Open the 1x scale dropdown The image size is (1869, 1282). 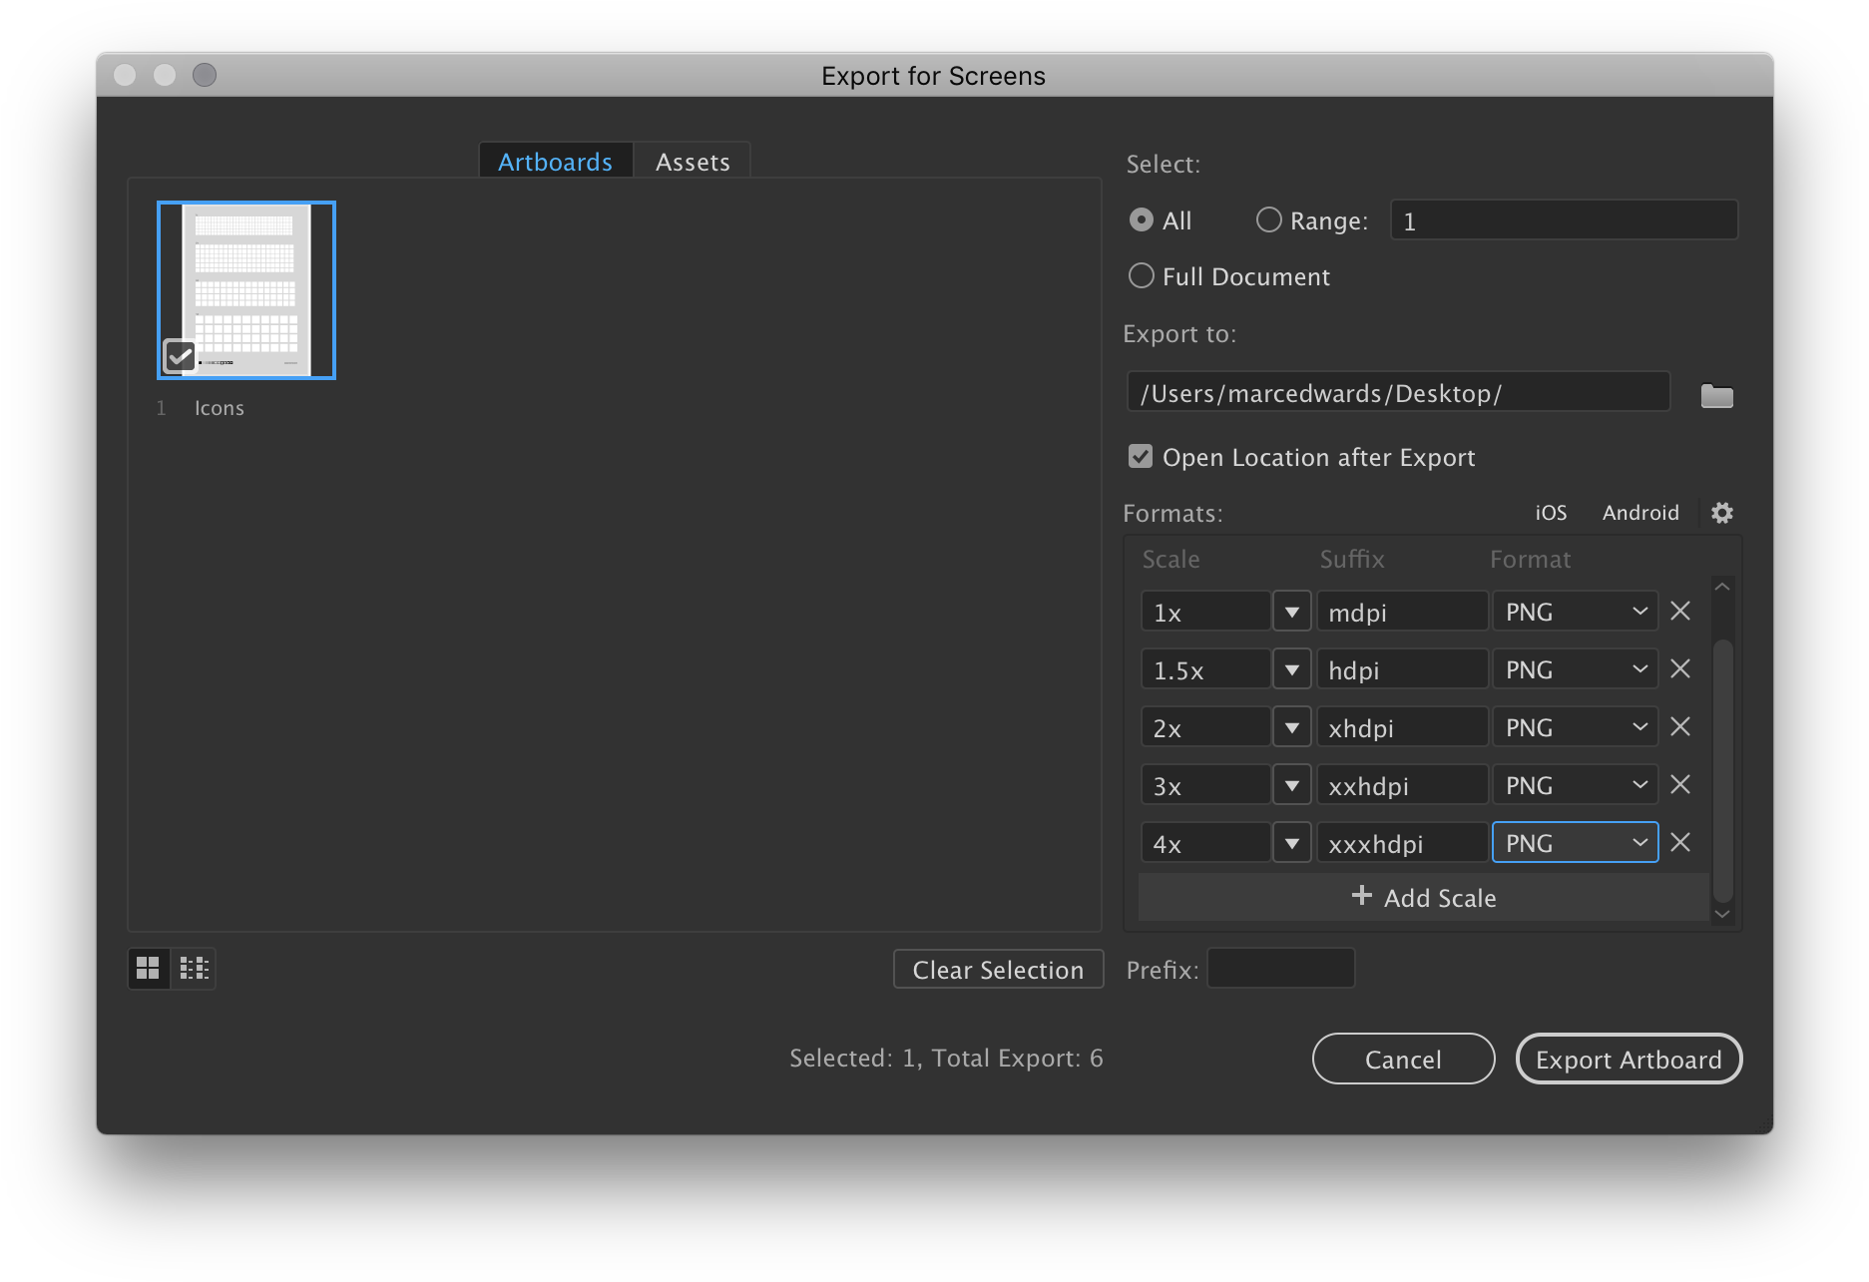coord(1291,611)
